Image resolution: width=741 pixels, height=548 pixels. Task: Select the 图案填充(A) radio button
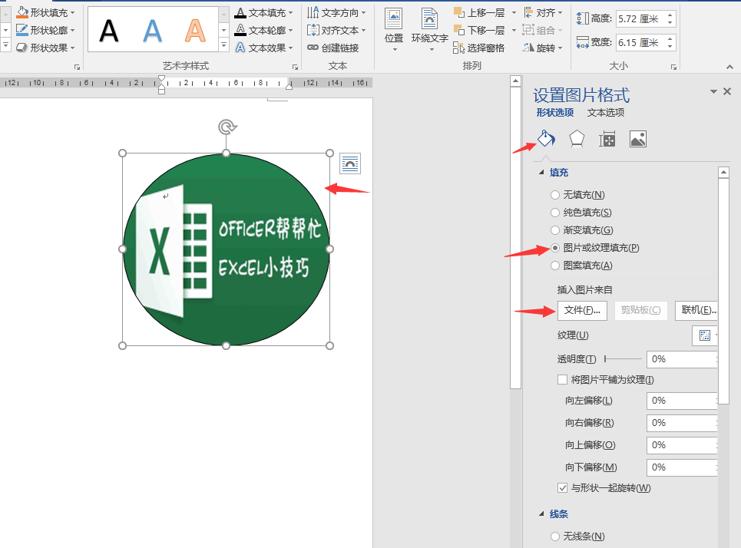pyautogui.click(x=555, y=266)
